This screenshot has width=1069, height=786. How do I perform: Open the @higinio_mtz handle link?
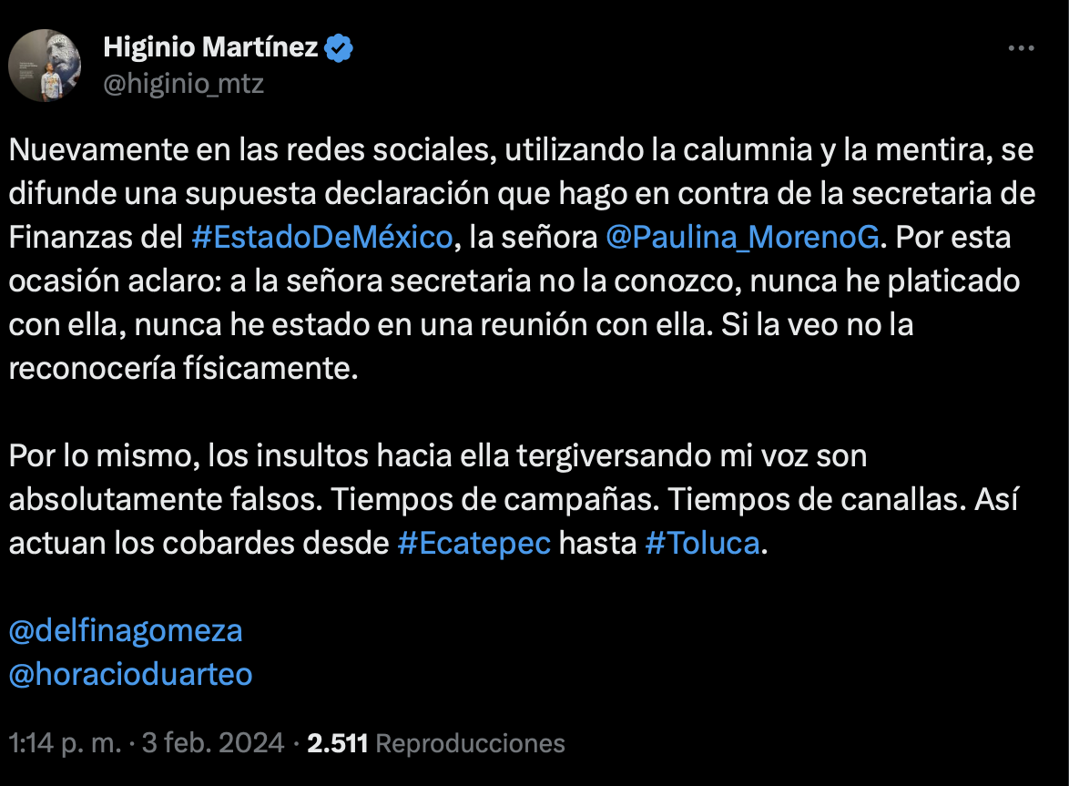(x=183, y=84)
